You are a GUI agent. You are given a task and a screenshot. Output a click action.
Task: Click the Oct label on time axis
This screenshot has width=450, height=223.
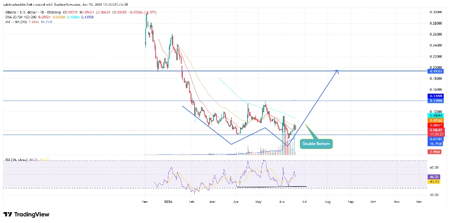(x=374, y=202)
